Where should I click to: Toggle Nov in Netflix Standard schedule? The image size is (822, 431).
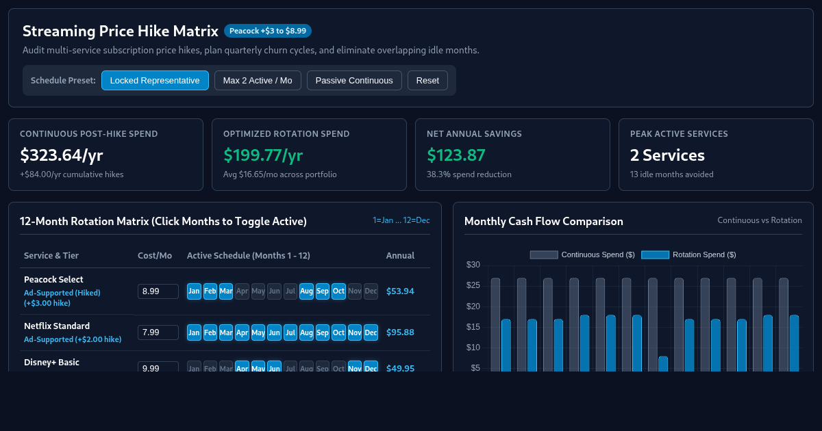click(x=355, y=332)
